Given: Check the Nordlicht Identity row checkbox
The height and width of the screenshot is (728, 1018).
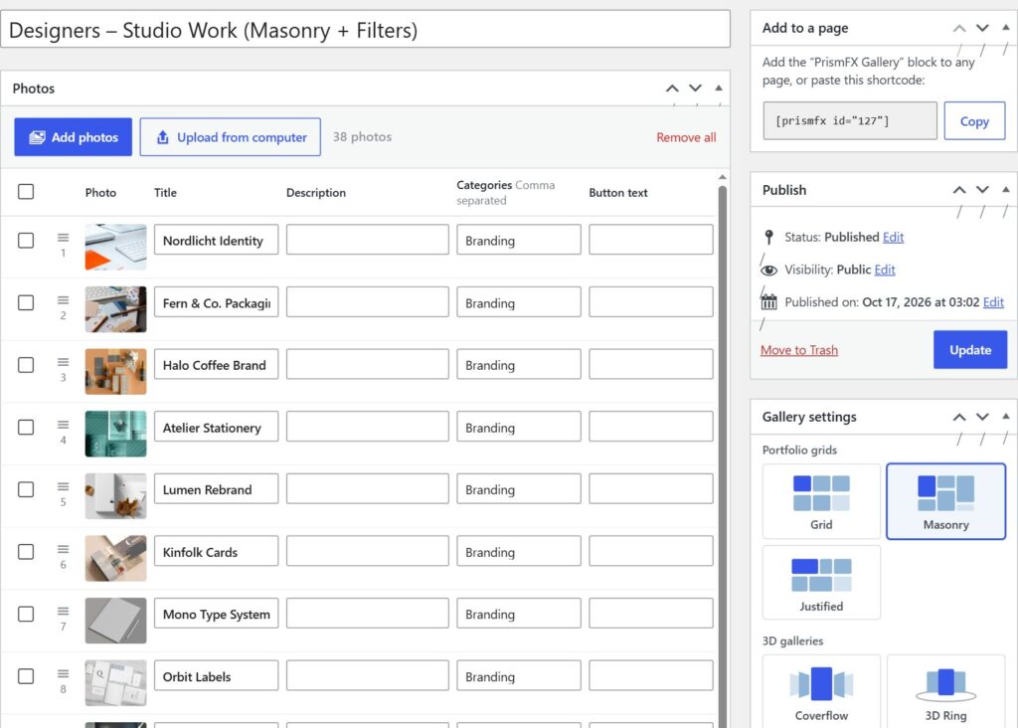Looking at the screenshot, I should [26, 241].
